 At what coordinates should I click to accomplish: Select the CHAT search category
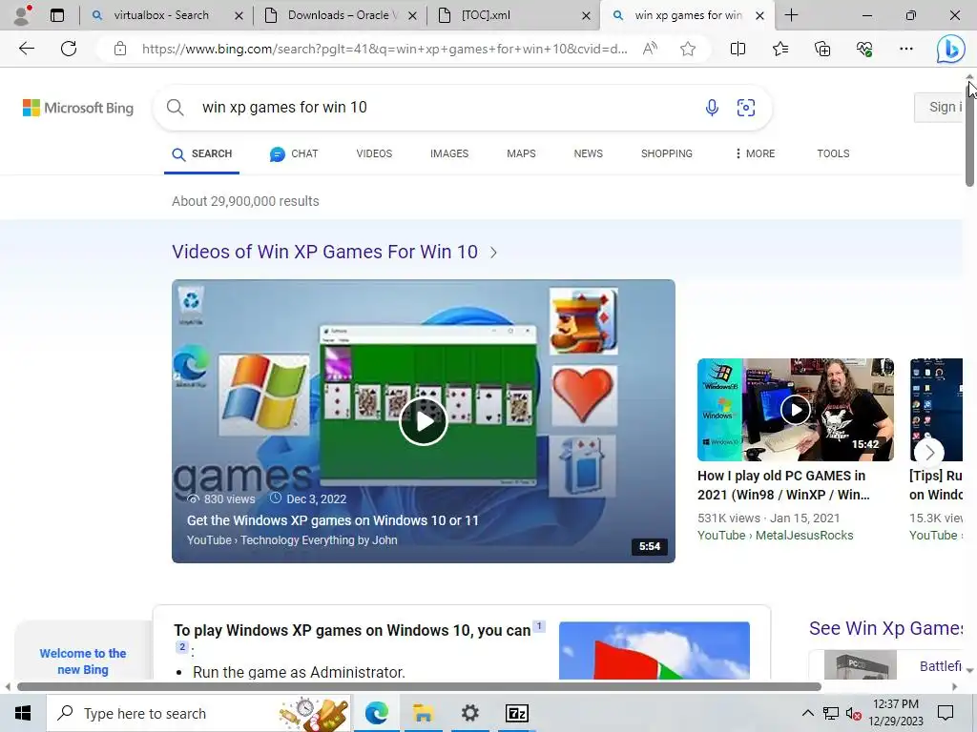(x=294, y=153)
